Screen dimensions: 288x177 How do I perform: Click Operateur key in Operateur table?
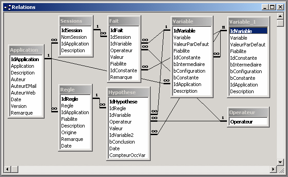[242, 122]
